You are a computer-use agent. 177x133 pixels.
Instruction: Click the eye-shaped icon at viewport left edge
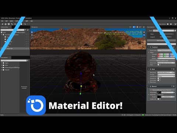pyautogui.click(x=32, y=35)
